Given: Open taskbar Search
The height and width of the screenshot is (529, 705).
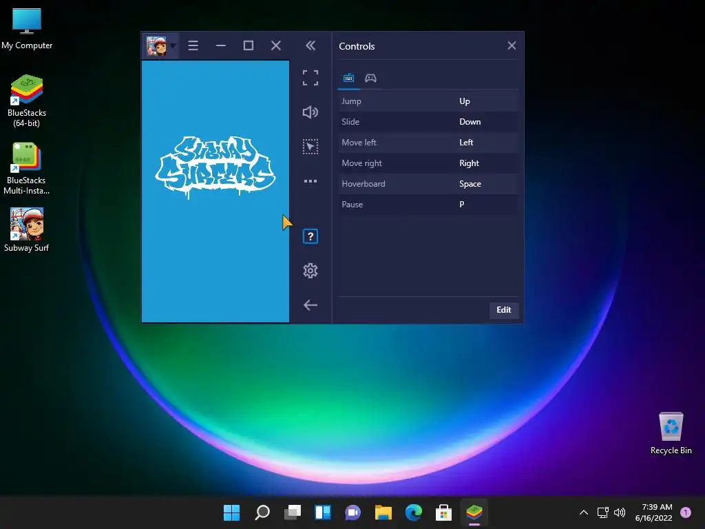Looking at the screenshot, I should pos(262,512).
